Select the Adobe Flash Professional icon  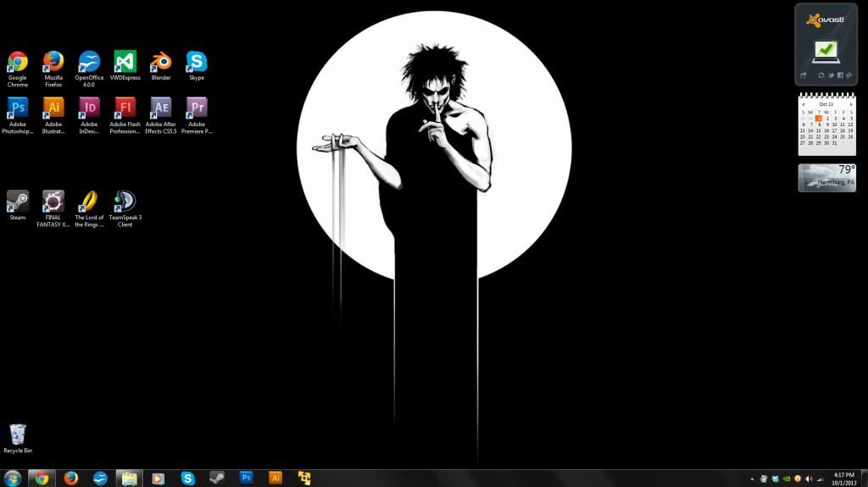pyautogui.click(x=125, y=115)
